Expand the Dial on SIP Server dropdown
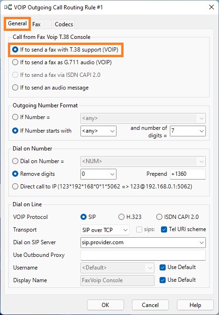This screenshot has width=219, height=315. pos(143,242)
